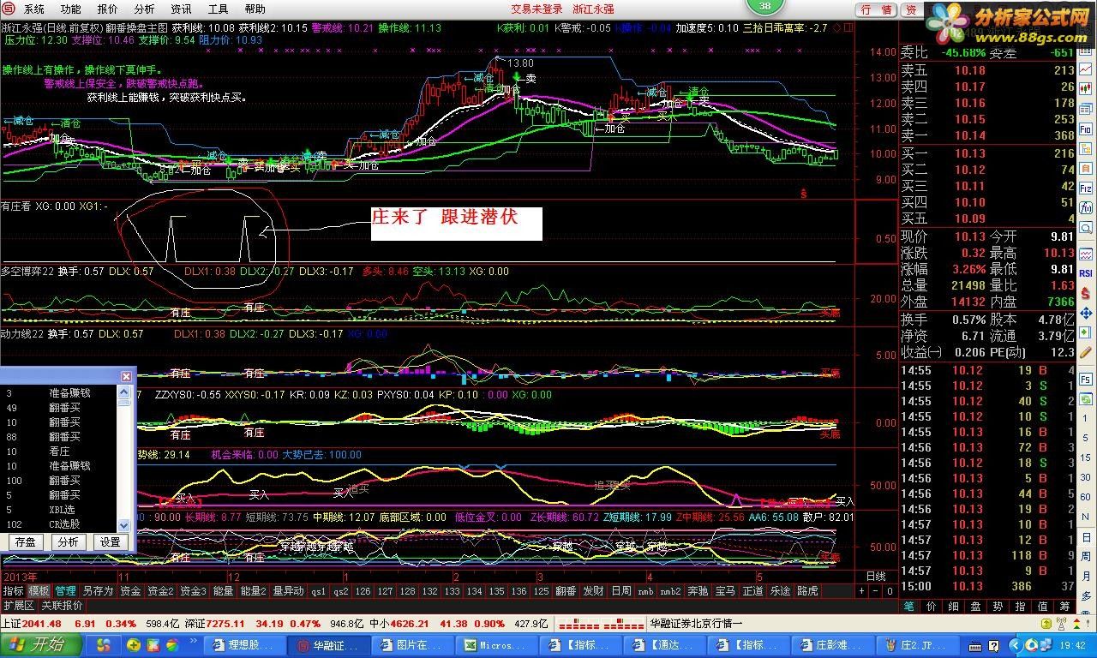Open the 功能 menu
This screenshot has height=658, width=1097.
pyautogui.click(x=71, y=9)
